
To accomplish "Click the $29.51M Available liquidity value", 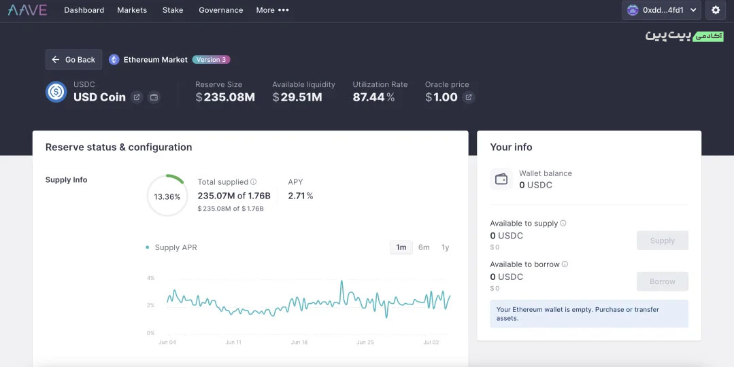I will 297,97.
